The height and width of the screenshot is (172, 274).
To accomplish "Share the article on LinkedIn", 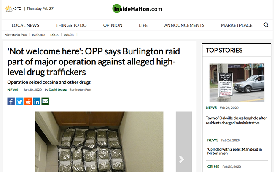I will click(37, 101).
